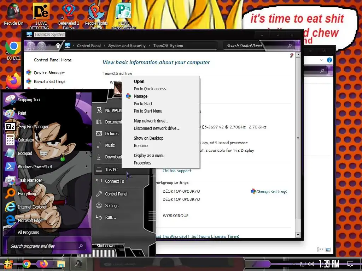Open the Recycle Bin desktop icon

click(13, 14)
